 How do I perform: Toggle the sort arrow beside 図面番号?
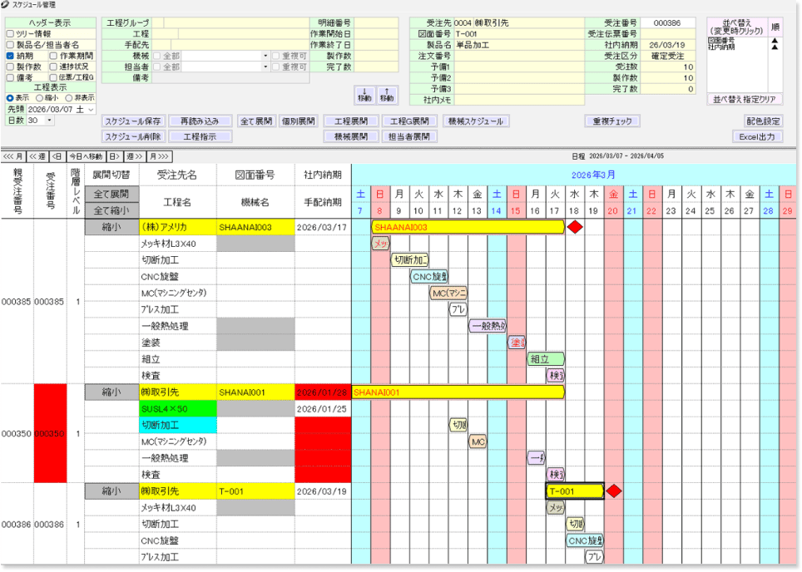pos(775,41)
